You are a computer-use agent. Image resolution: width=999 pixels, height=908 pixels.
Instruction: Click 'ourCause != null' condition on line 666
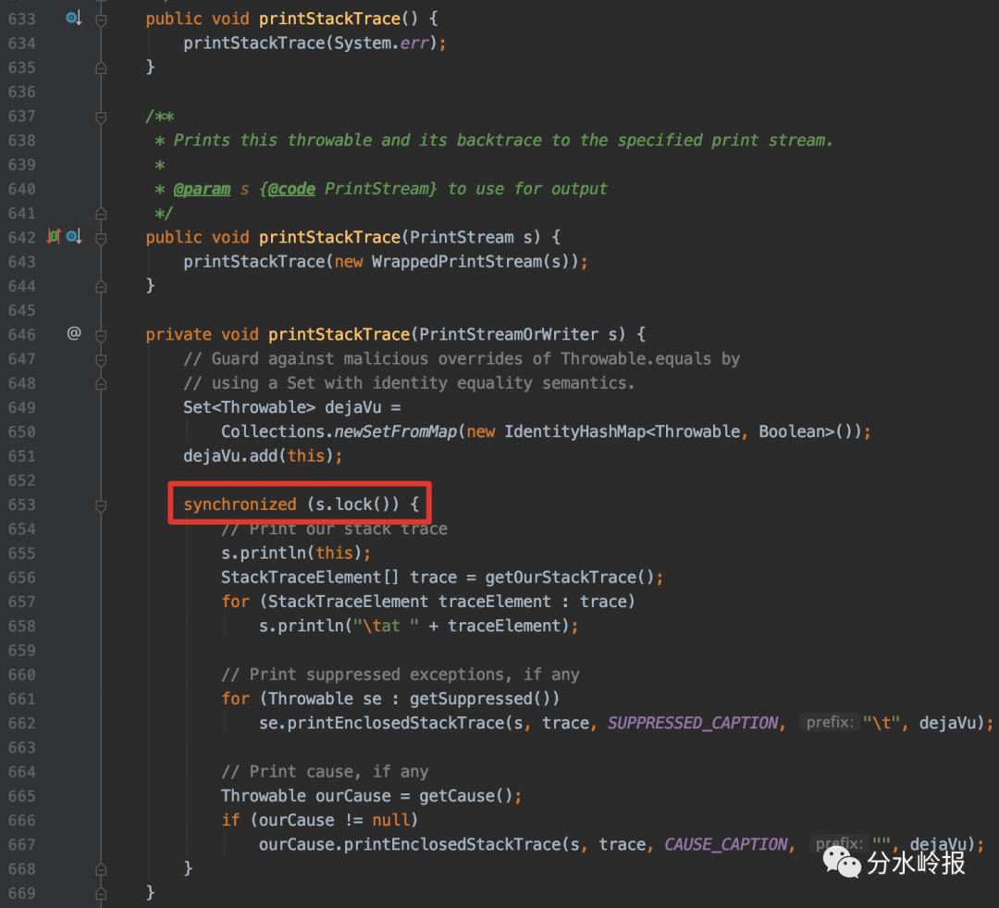pos(335,820)
